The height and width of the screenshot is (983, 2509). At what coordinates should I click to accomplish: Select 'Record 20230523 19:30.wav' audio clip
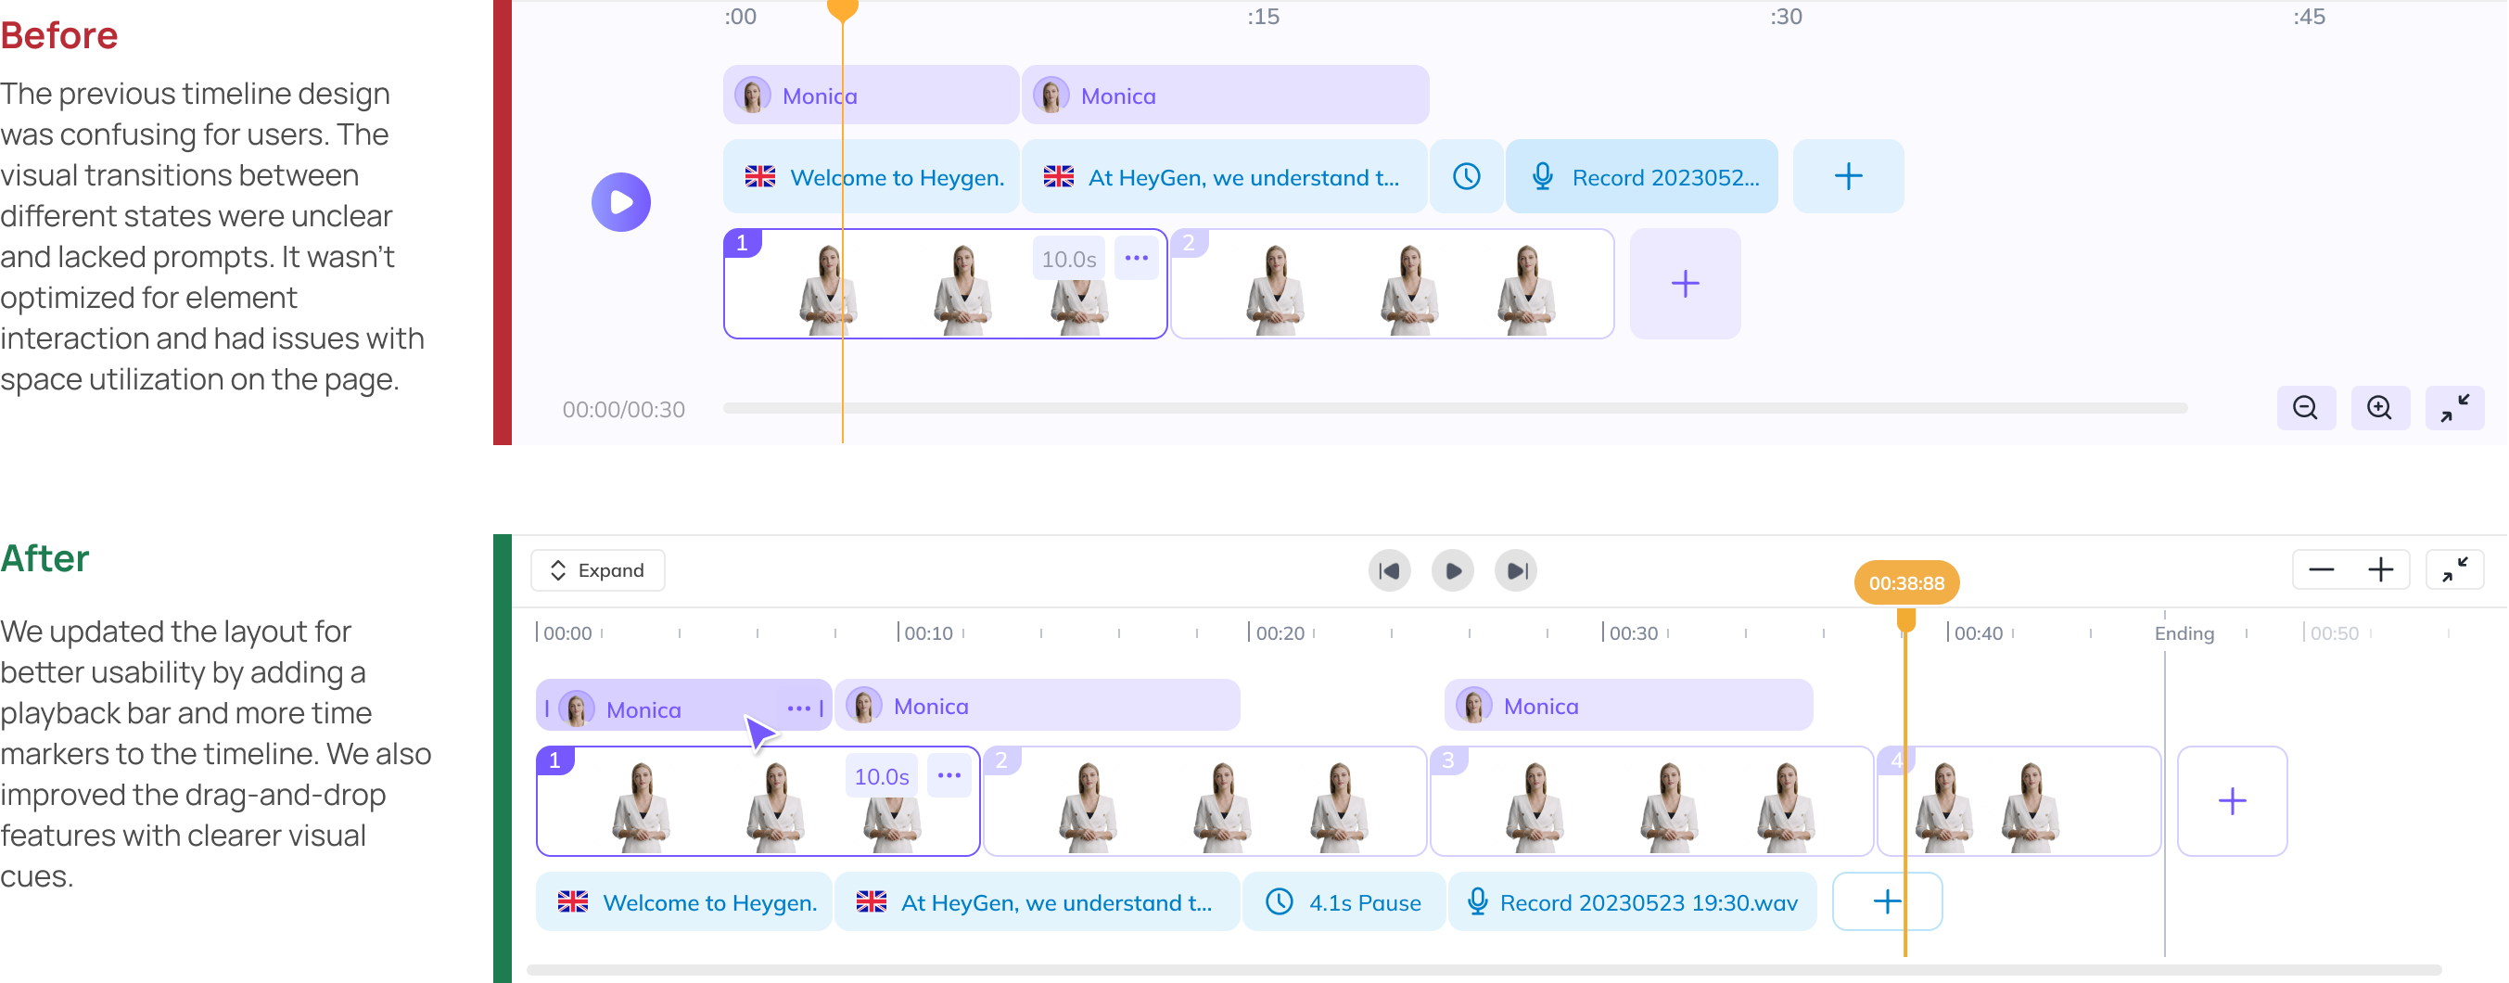1633,902
